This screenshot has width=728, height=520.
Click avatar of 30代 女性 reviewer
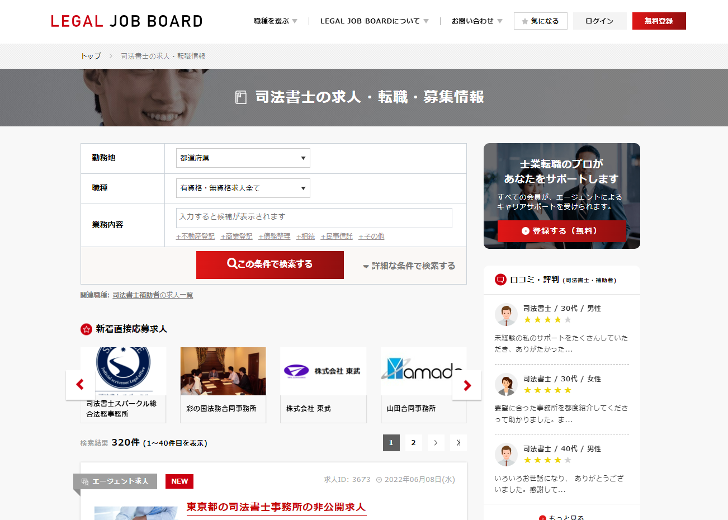[506, 385]
